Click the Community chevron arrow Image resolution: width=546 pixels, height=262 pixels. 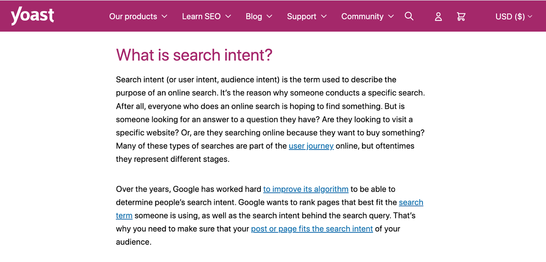click(391, 16)
